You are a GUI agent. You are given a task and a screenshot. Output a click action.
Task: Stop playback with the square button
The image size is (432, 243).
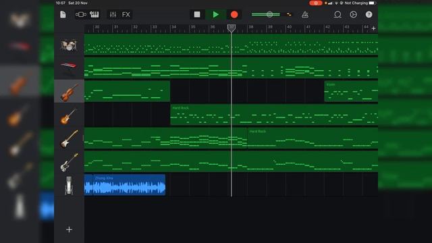coord(197,15)
